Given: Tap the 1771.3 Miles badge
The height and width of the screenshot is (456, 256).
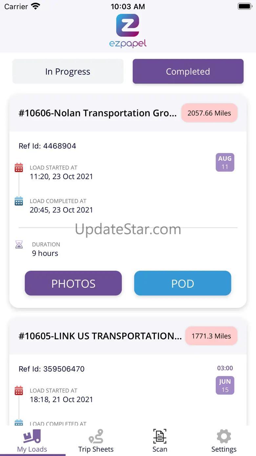Looking at the screenshot, I should pos(211,336).
